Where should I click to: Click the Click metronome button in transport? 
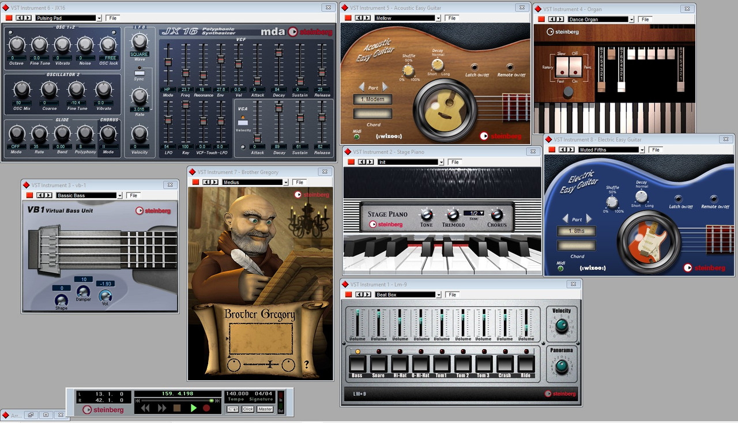point(248,409)
